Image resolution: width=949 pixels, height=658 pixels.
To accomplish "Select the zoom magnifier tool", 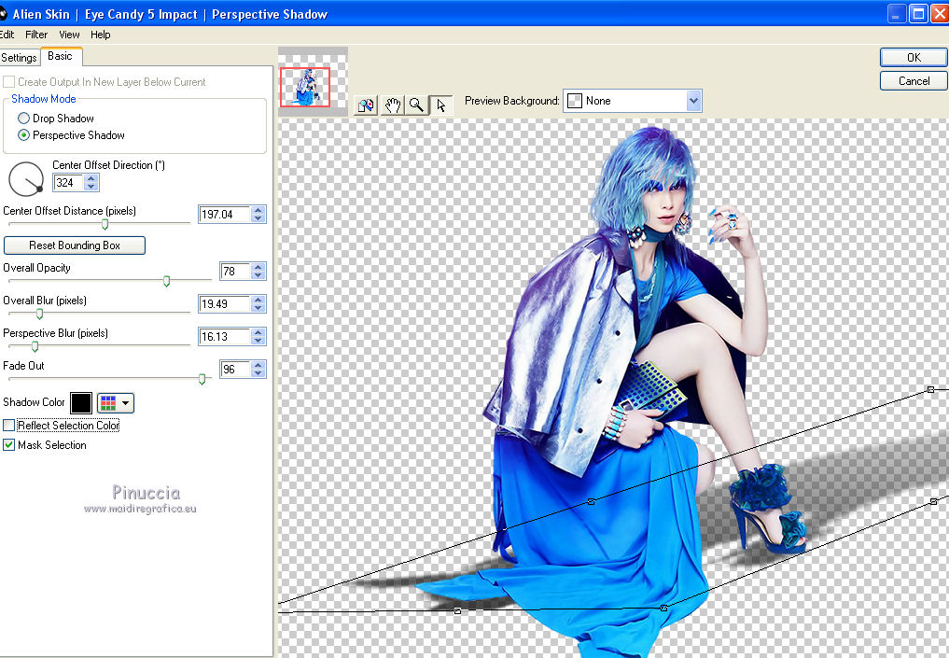I will (x=416, y=105).
